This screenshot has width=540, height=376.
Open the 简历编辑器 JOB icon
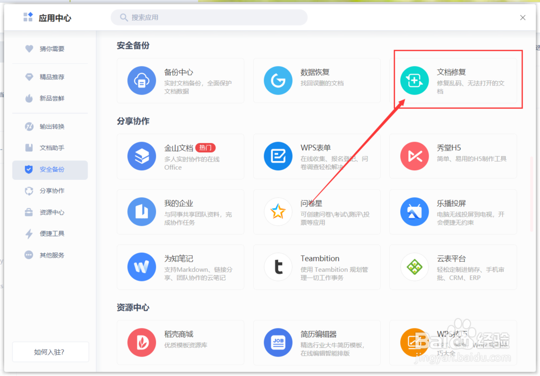click(x=278, y=342)
